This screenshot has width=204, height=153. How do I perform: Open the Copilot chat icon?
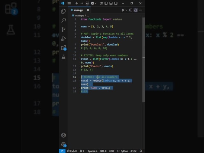(x=92, y=3)
